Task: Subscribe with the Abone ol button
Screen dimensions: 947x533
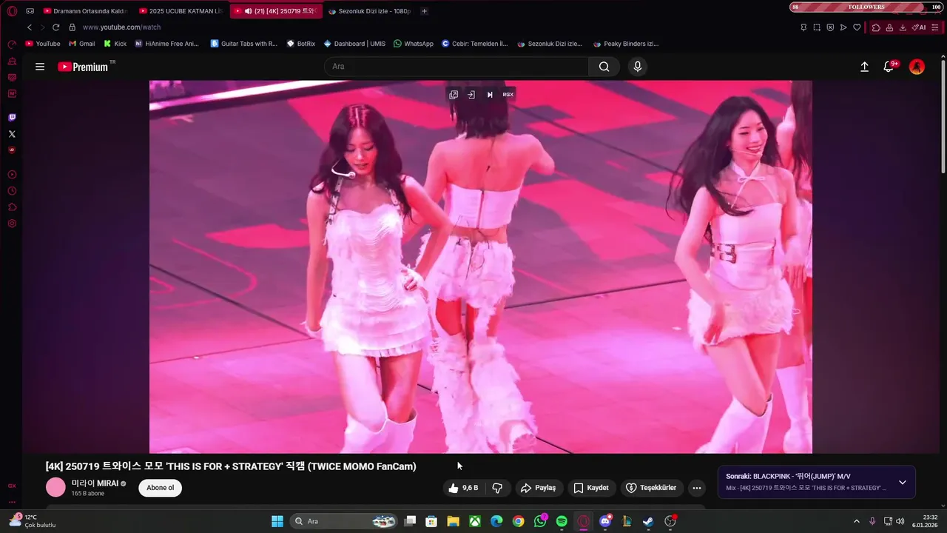Action: pos(161,488)
